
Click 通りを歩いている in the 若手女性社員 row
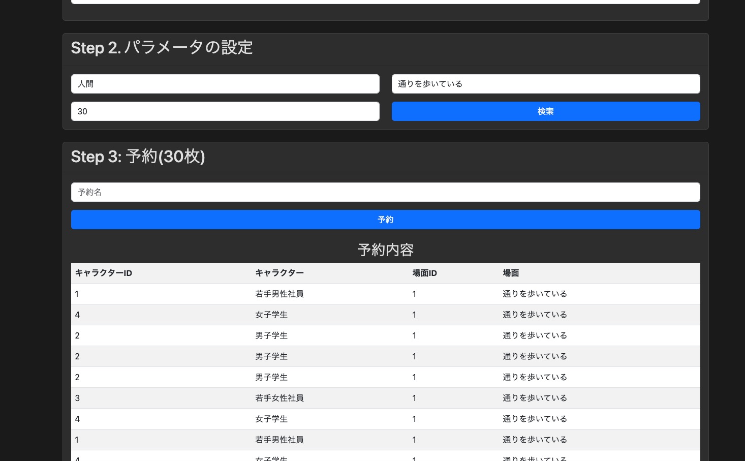[x=535, y=398]
